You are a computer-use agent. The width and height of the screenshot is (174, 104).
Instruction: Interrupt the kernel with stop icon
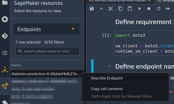(x=149, y=9)
